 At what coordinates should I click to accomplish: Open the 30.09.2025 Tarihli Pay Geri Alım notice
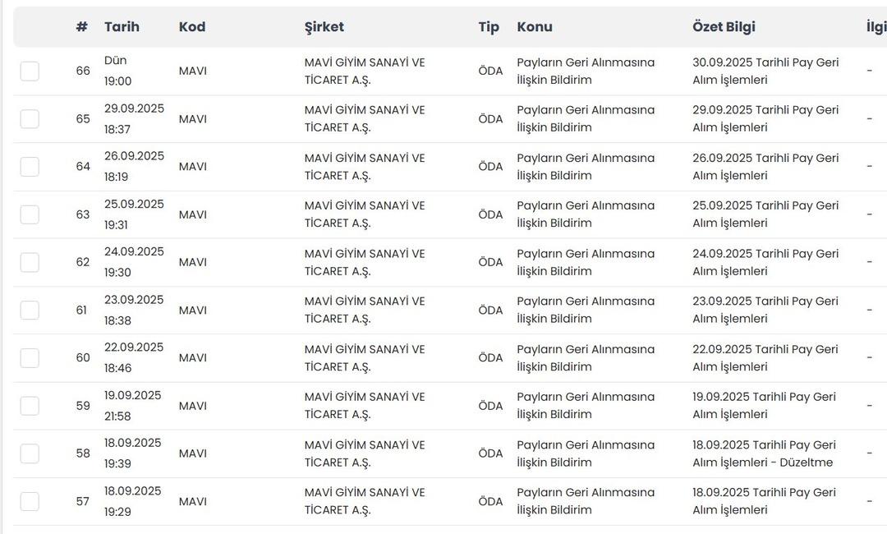click(765, 71)
